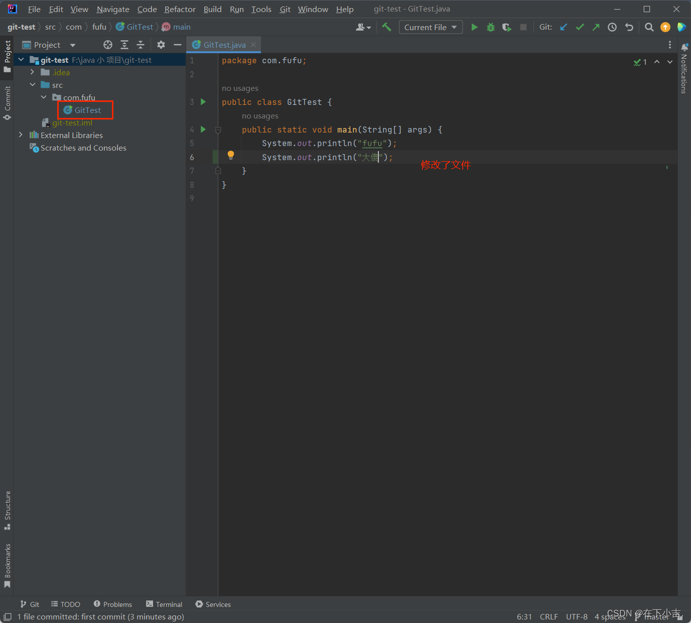Viewport: 691px width, 623px height.
Task: Toggle the Bookmarks tool window
Action: [7, 566]
